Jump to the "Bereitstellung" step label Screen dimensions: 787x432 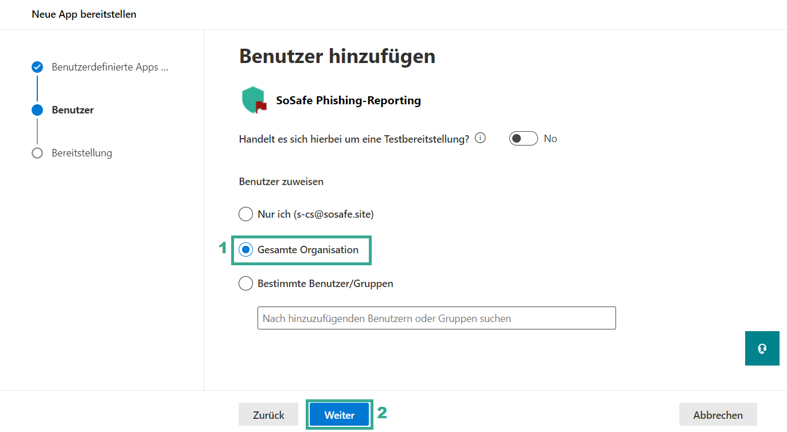pyautogui.click(x=82, y=153)
